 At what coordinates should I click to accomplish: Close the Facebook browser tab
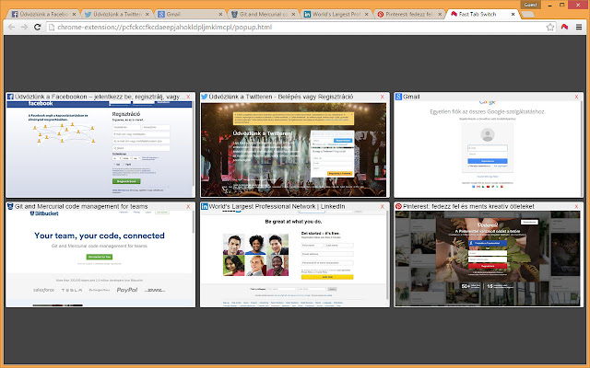pyautogui.click(x=74, y=15)
